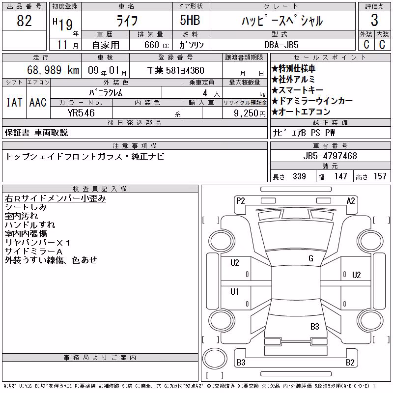Viewport: 393px width, 393px height.
Task: Click the front left wheel circle
Action: (x=222, y=241)
